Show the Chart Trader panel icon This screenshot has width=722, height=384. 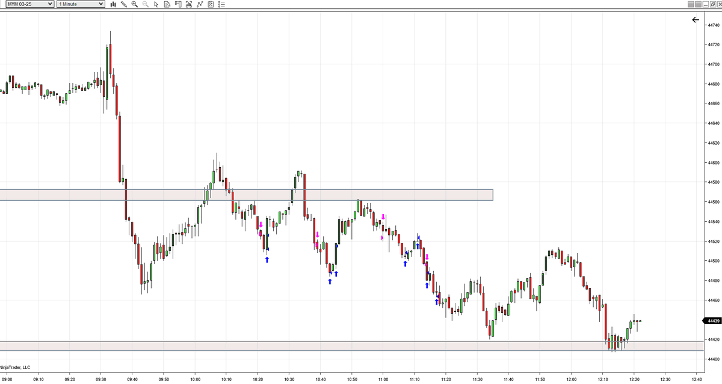pos(177,4)
